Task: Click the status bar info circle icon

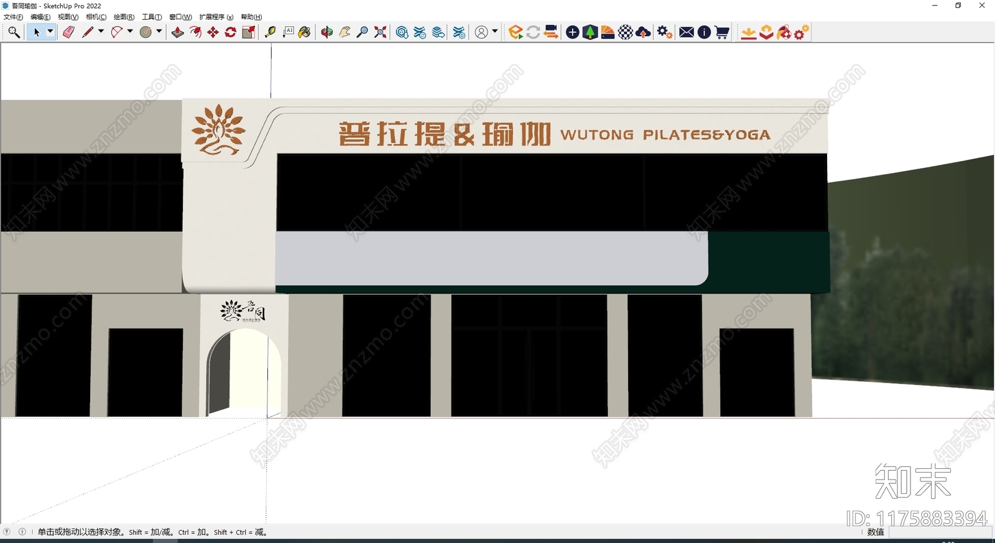Action: [22, 532]
